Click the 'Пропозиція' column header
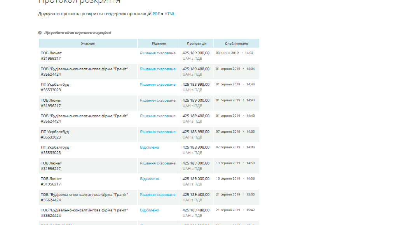This screenshot has height=225, width=403. click(197, 43)
